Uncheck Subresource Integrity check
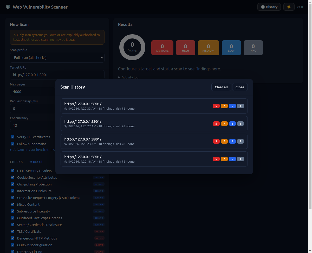Viewport: 312px width, 253px height. point(12,211)
